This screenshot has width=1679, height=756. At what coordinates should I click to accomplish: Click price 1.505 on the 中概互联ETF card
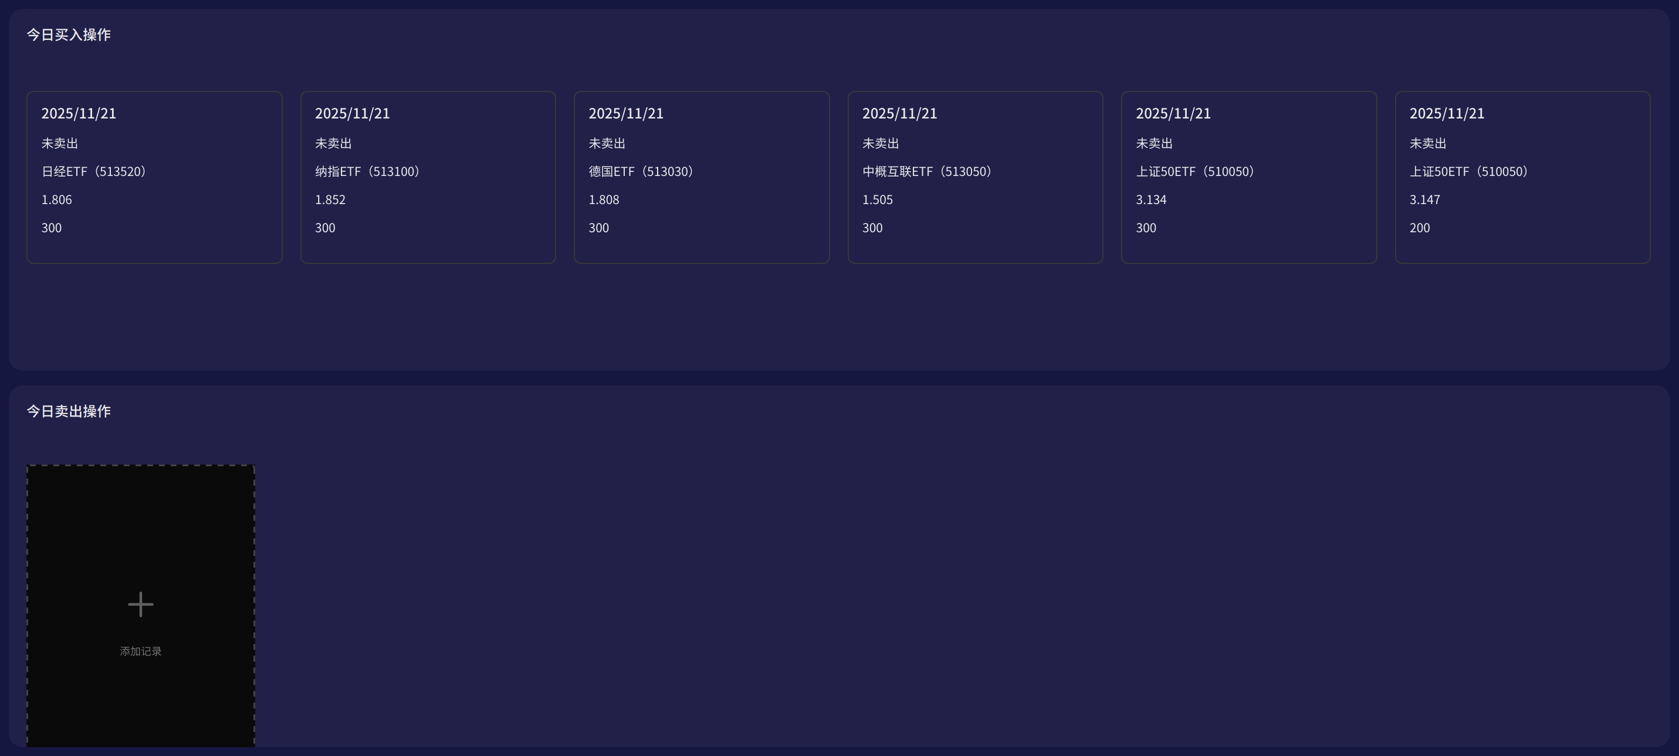877,200
